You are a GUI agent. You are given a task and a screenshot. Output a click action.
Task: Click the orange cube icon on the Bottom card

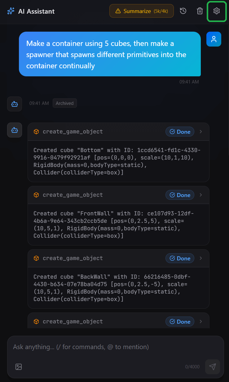click(x=36, y=131)
